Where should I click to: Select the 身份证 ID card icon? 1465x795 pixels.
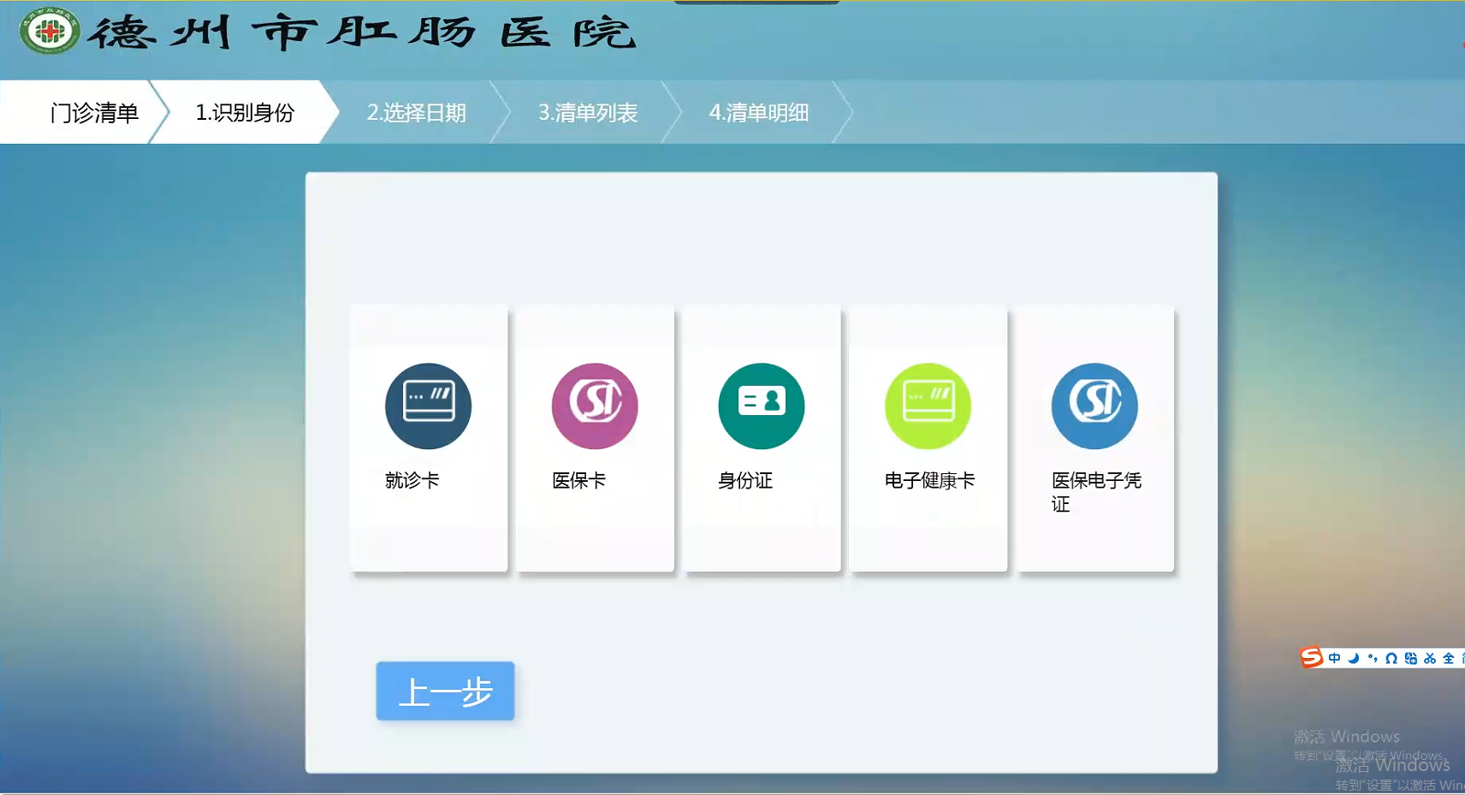tap(761, 406)
